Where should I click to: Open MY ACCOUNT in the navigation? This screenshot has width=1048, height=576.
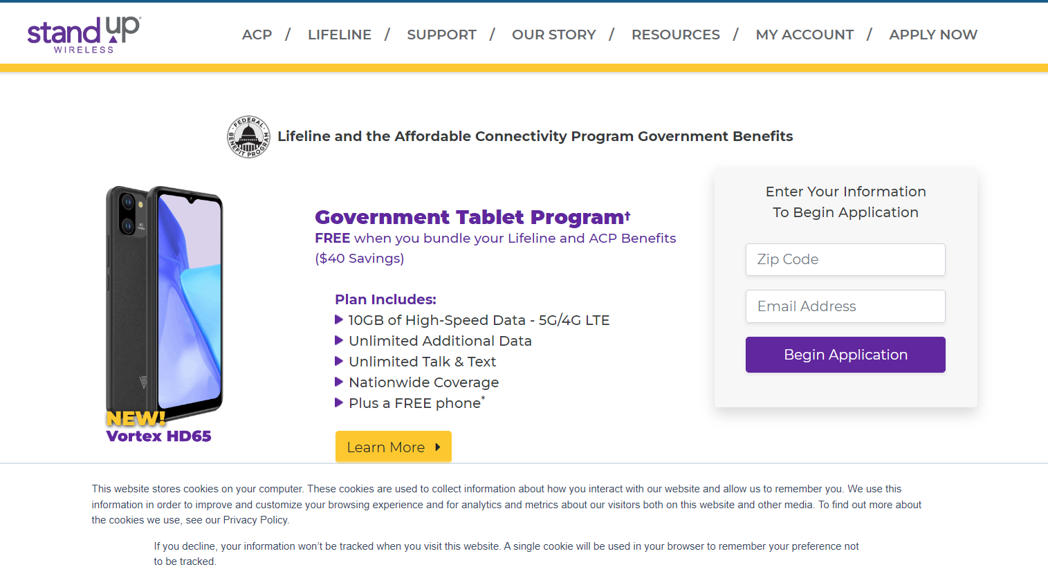[x=805, y=35]
